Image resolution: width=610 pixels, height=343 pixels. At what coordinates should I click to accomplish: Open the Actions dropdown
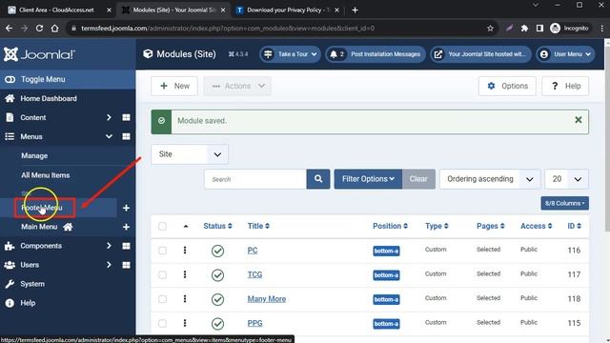[x=237, y=86]
